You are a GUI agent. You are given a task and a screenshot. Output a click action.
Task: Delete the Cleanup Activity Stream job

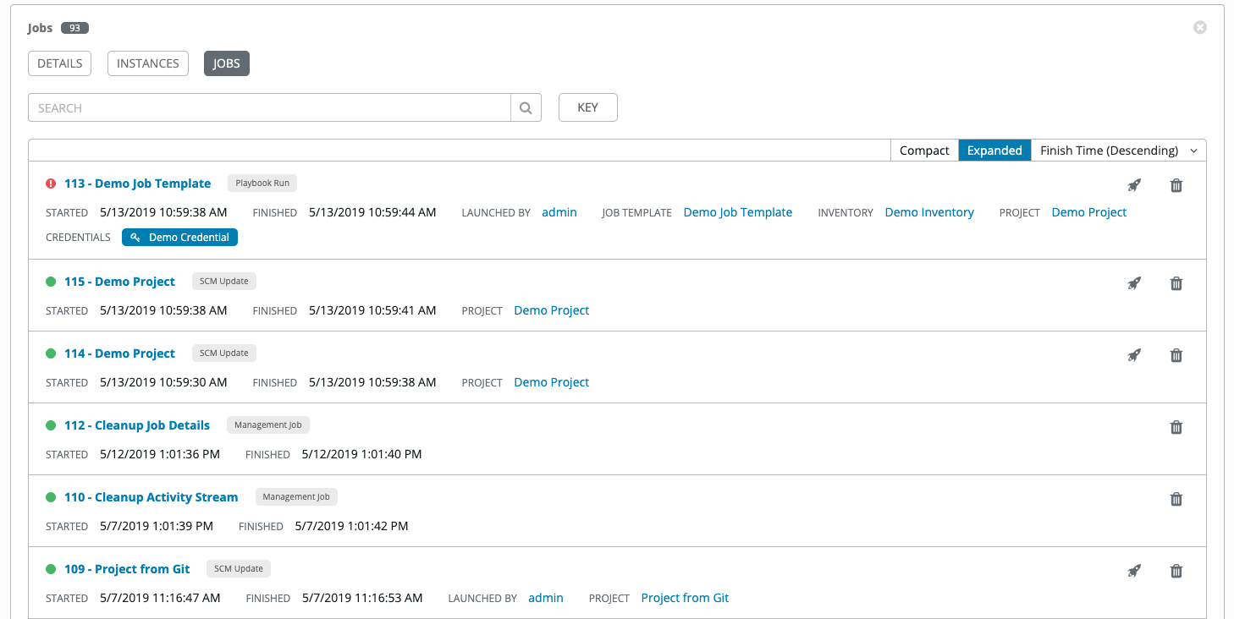coord(1176,499)
